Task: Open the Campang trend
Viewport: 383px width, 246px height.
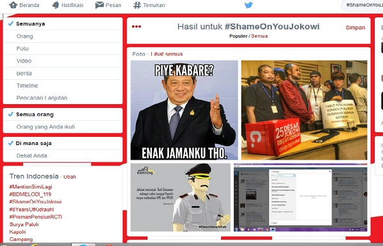Action: click(x=21, y=240)
